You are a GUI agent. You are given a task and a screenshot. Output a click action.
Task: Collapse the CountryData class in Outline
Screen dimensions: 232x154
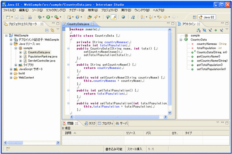[181, 40]
